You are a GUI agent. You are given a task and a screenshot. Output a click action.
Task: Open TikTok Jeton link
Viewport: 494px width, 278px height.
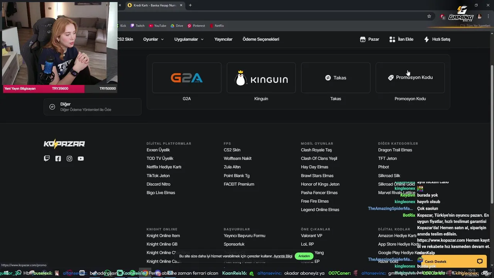pyautogui.click(x=158, y=176)
